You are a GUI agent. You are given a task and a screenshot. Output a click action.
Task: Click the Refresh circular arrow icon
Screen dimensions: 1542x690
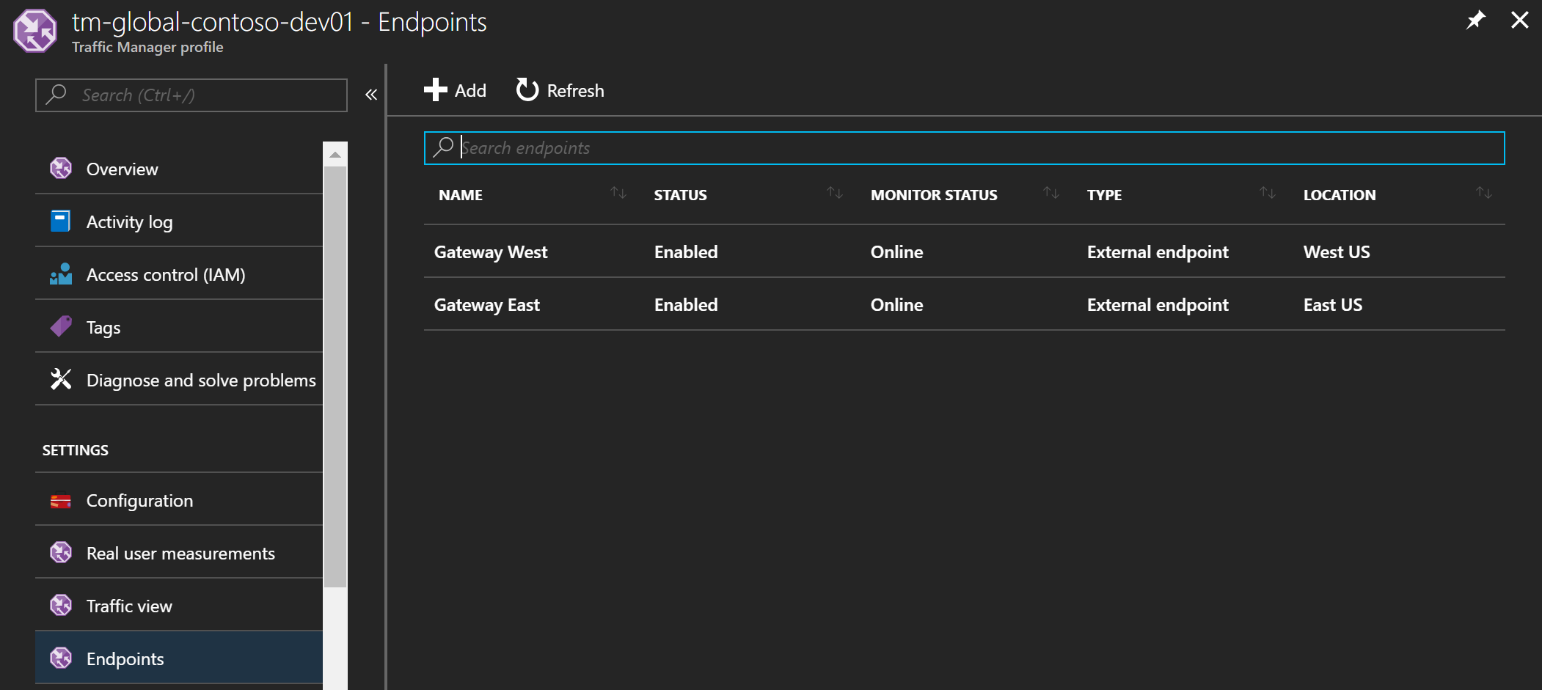527,90
